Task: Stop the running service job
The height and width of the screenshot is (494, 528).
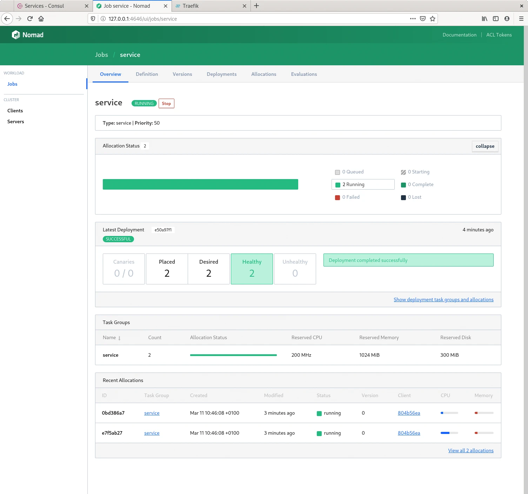Action: coord(166,104)
